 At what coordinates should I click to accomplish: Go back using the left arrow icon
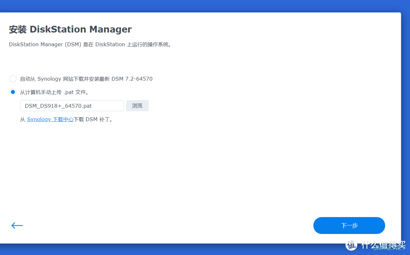coord(17,225)
